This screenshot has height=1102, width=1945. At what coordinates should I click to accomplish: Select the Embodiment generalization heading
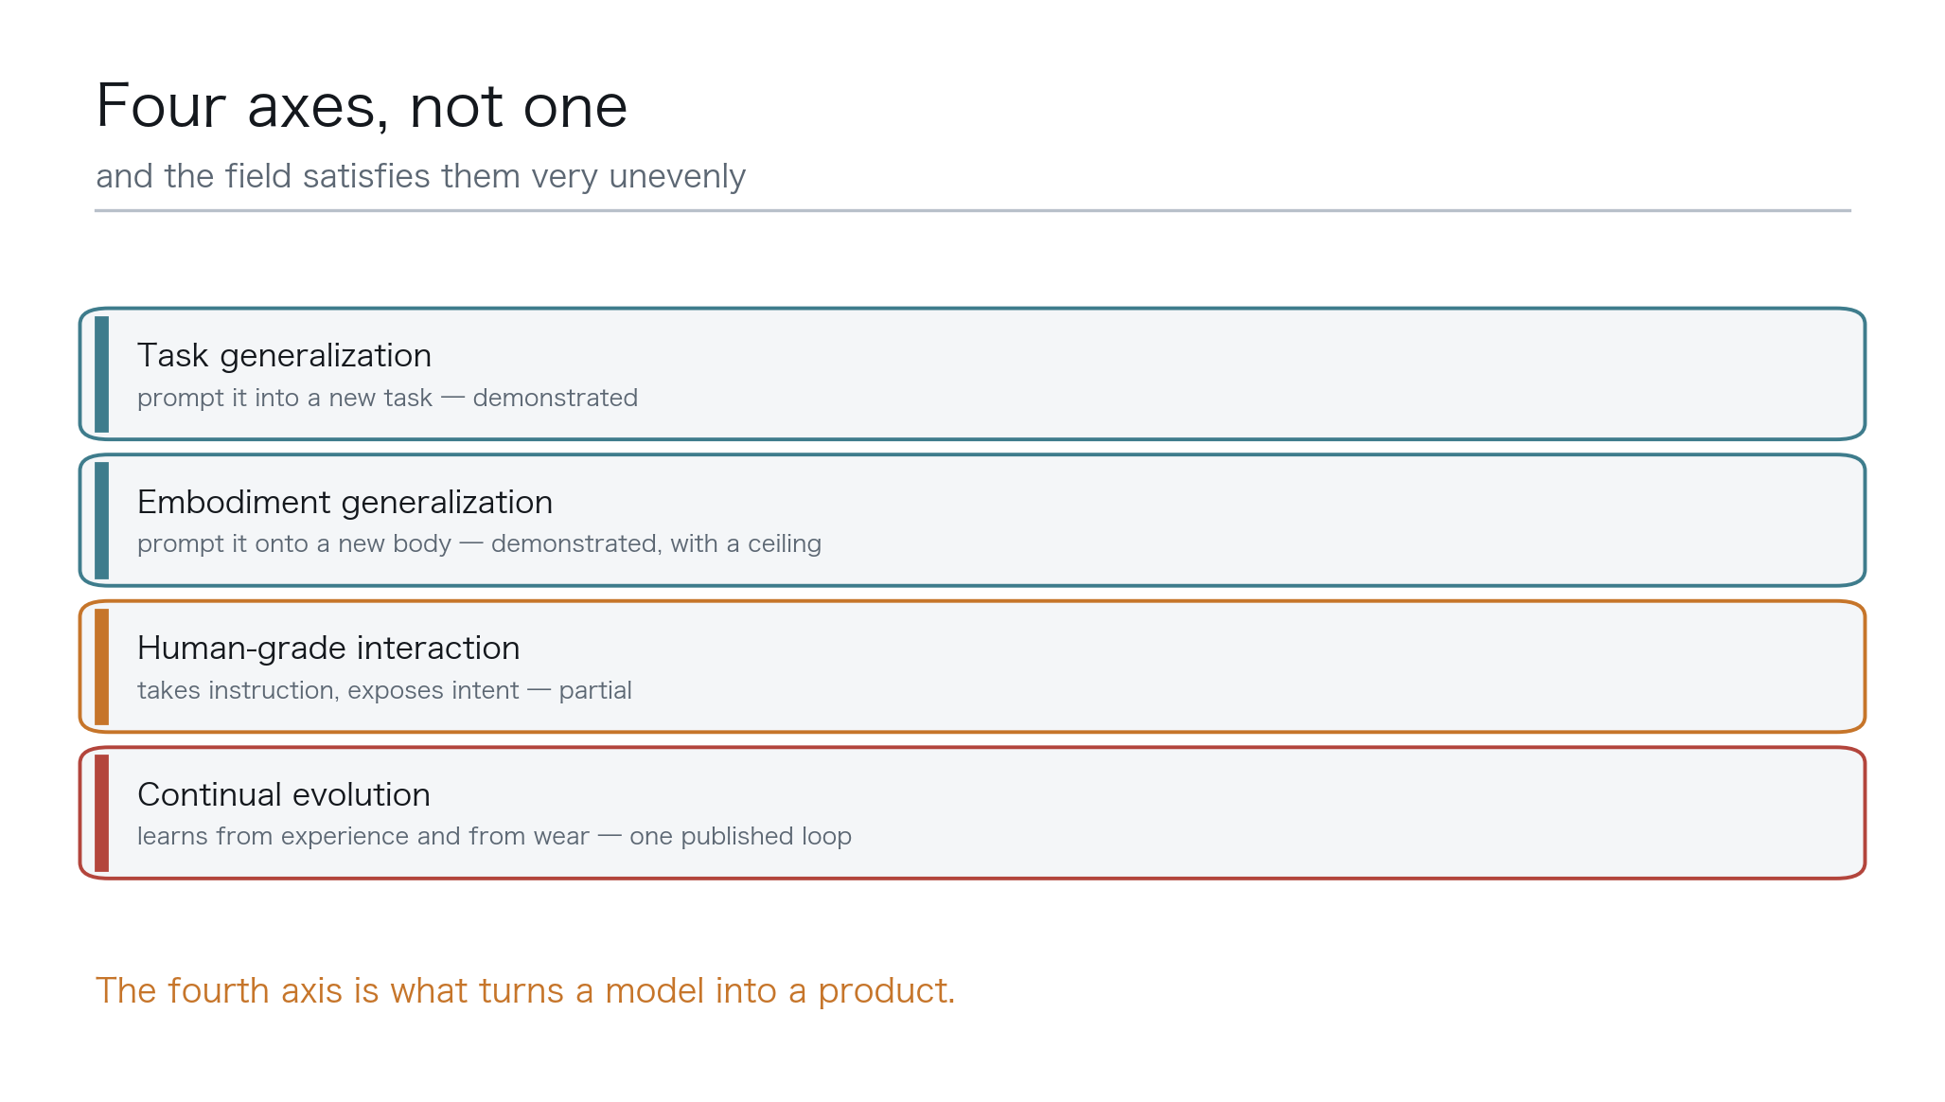(x=345, y=502)
